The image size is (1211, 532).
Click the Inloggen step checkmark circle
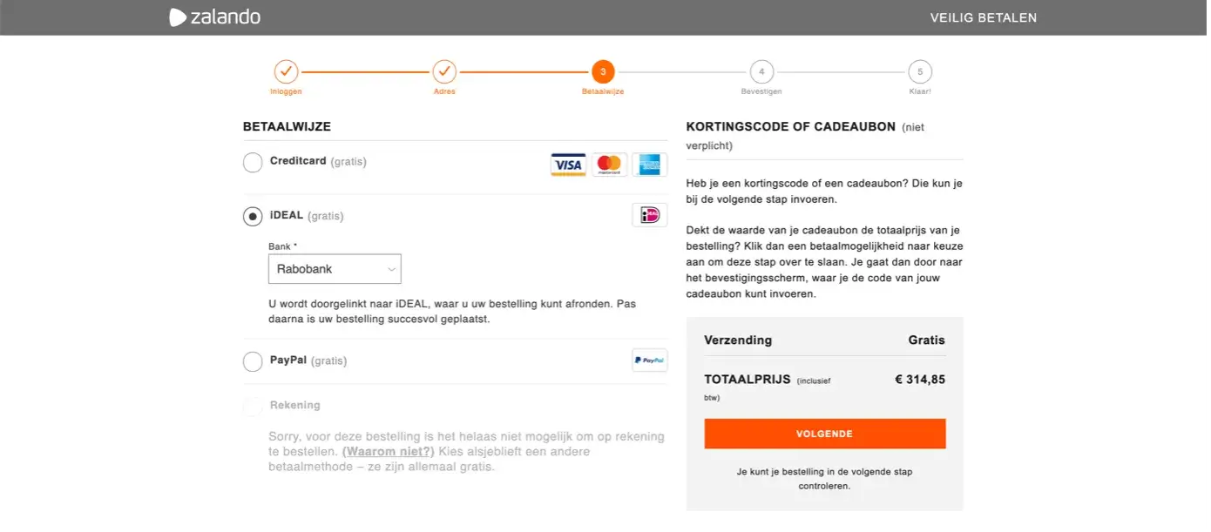point(286,71)
